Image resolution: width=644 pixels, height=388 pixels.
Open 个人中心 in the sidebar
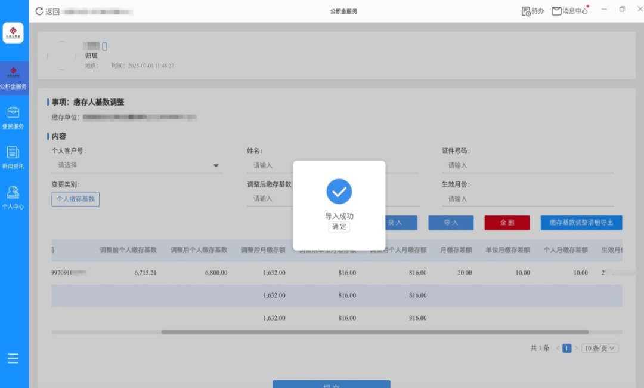point(13,198)
